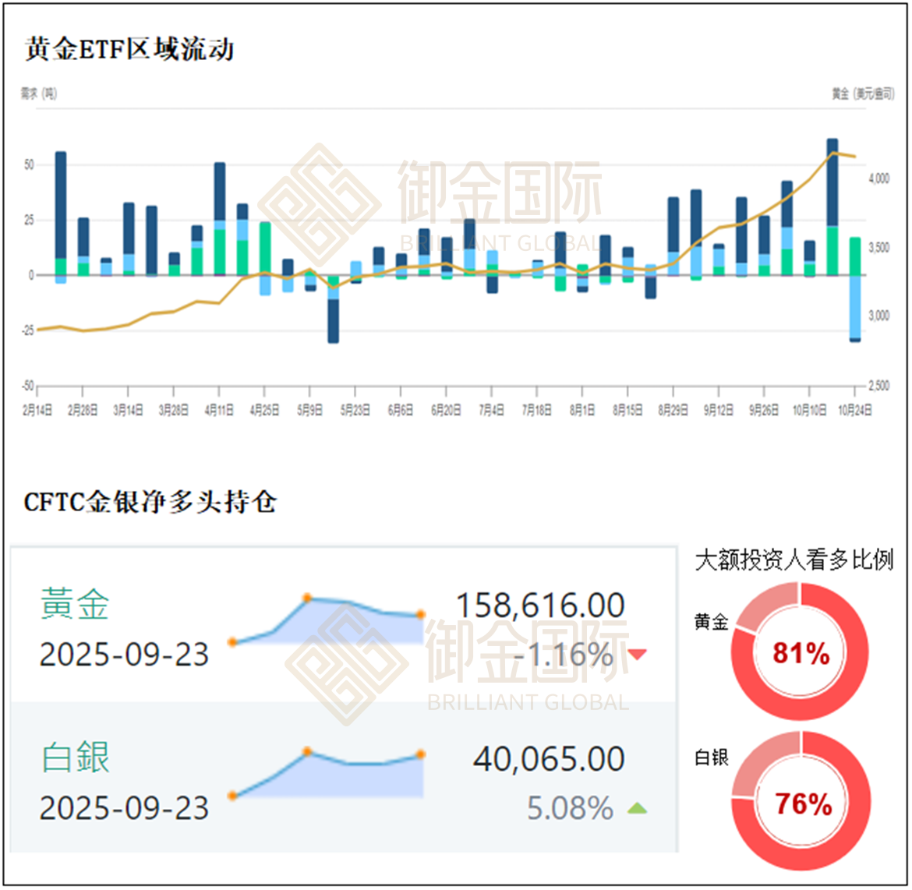The width and height of the screenshot is (912, 890).
Task: Click the 2月14日 date on the x-axis
Action: click(37, 410)
